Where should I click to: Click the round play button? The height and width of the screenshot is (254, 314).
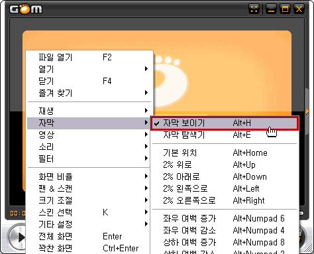(x=17, y=237)
